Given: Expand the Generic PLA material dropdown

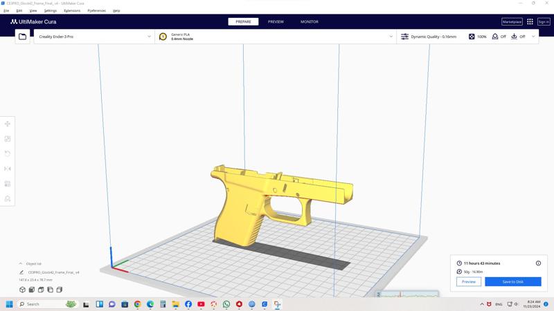Looking at the screenshot, I should pyautogui.click(x=391, y=37).
